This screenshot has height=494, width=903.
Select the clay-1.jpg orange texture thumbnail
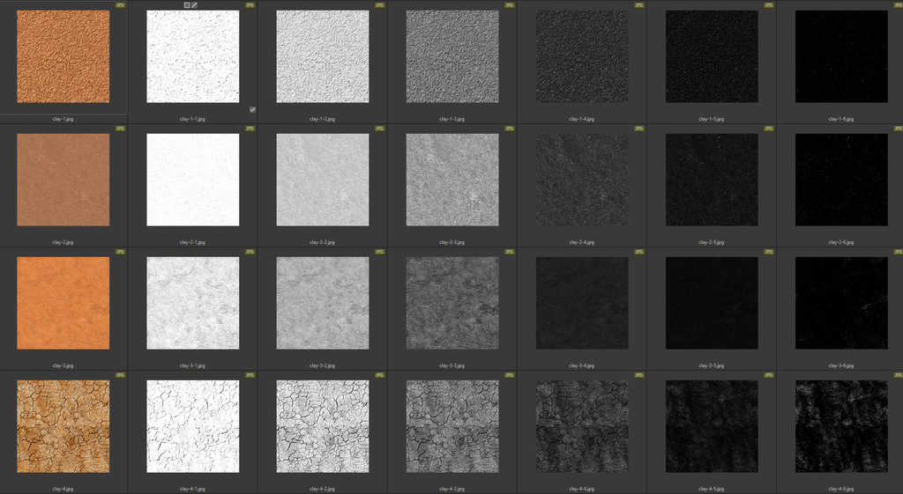(63, 56)
